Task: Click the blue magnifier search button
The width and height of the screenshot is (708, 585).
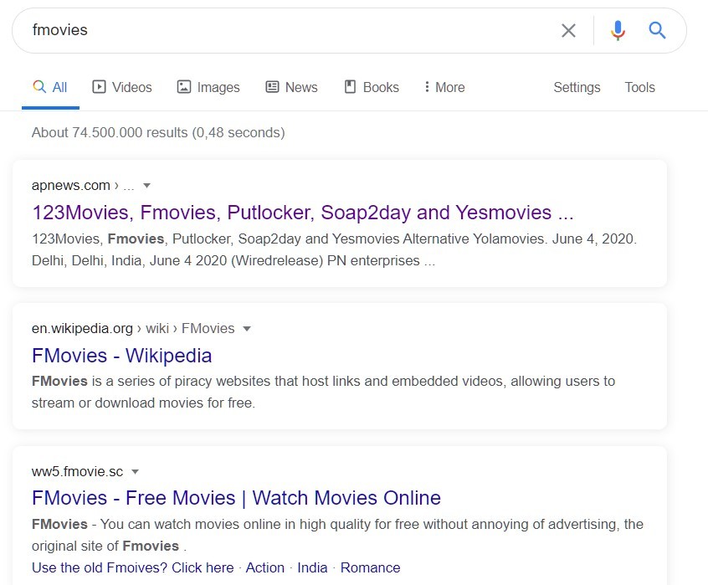Action: pos(657,30)
